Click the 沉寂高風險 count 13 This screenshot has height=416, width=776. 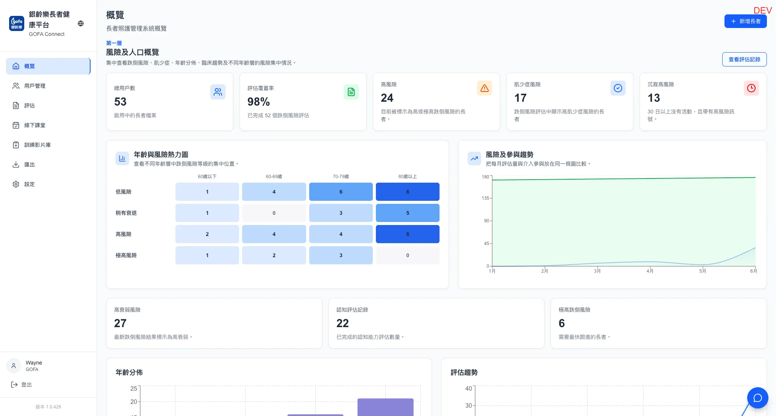click(x=654, y=98)
